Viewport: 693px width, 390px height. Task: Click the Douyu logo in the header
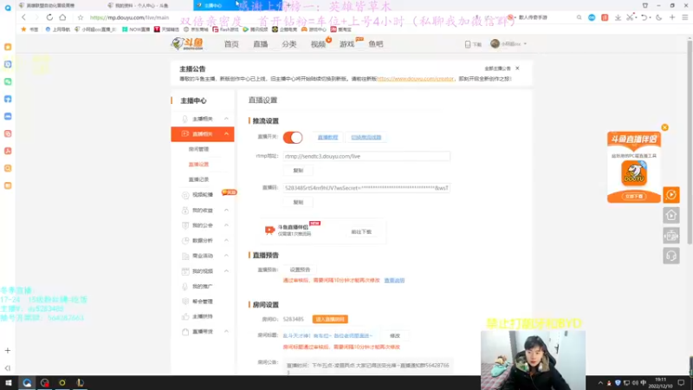[187, 44]
